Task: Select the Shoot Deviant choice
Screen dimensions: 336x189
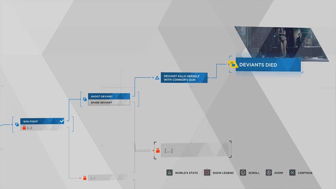Action: (109, 96)
